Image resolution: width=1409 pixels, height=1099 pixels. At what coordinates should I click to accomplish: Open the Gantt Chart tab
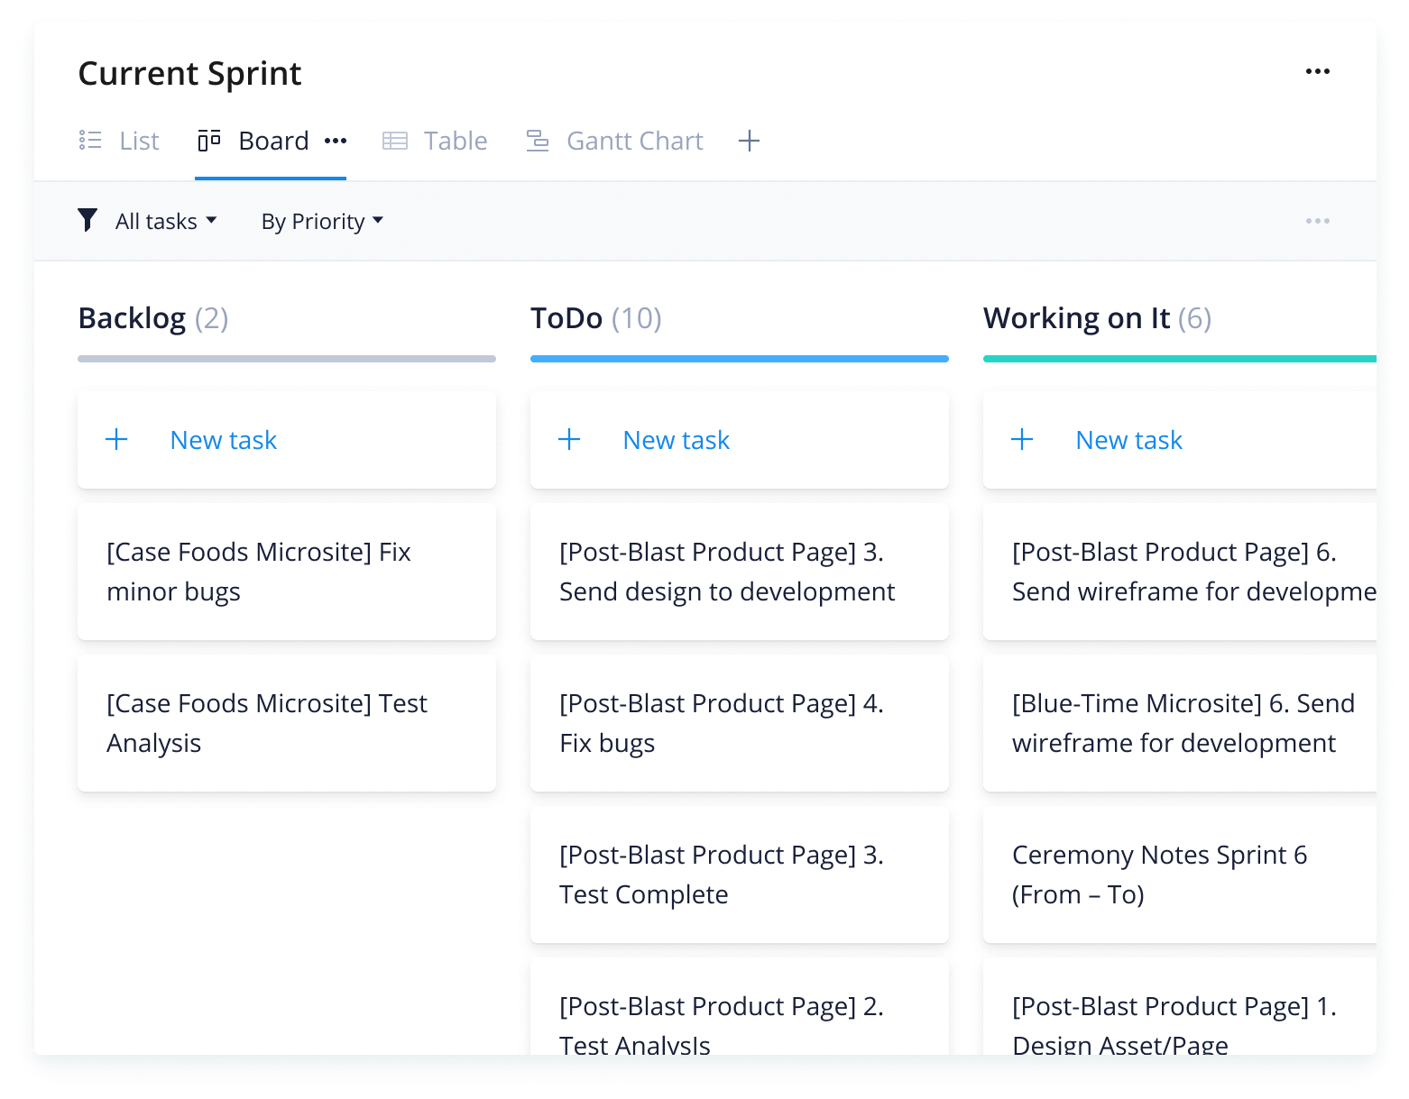click(615, 141)
